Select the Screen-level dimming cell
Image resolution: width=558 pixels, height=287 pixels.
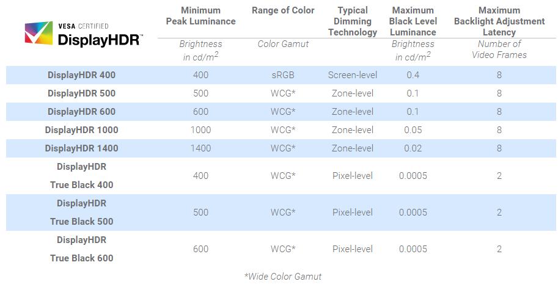(x=353, y=75)
